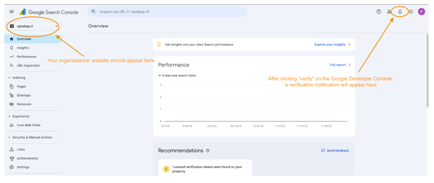
Task: Click chevron next to Full report
Action: (x=350, y=65)
